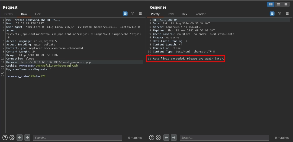The height and width of the screenshot is (142, 293).
Task: Select combined tabbed layout view
Action: point(286,4)
